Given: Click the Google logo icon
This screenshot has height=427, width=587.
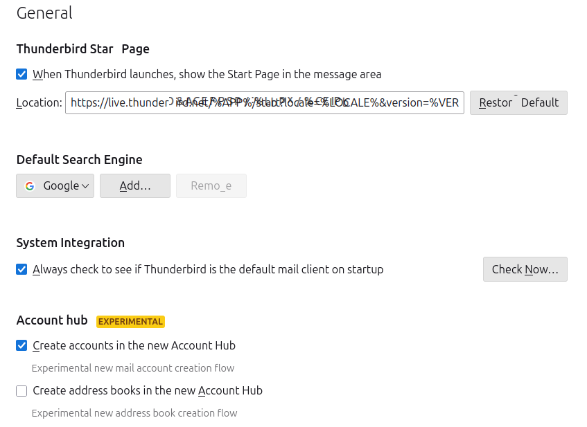Looking at the screenshot, I should (30, 186).
